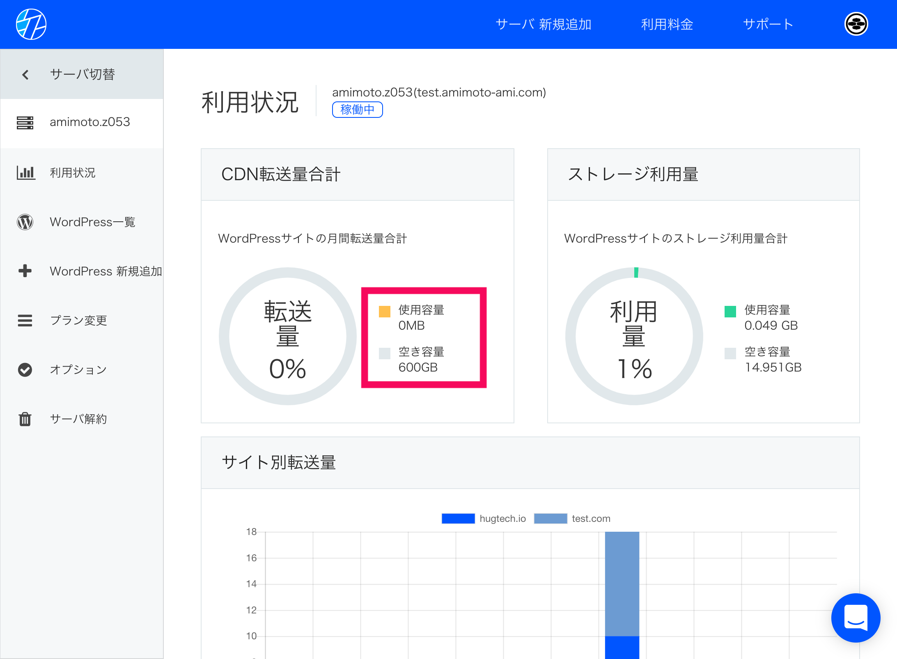Click the server name amimoto.z053(test.amimoto-ami.com)

439,92
